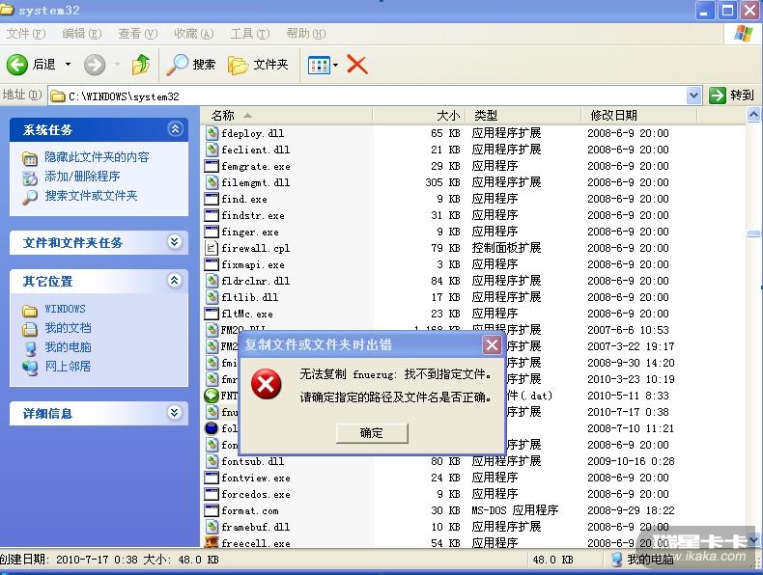The image size is (763, 575).
Task: Click the WINDOWS folder icon in sidebar
Action: 30,310
